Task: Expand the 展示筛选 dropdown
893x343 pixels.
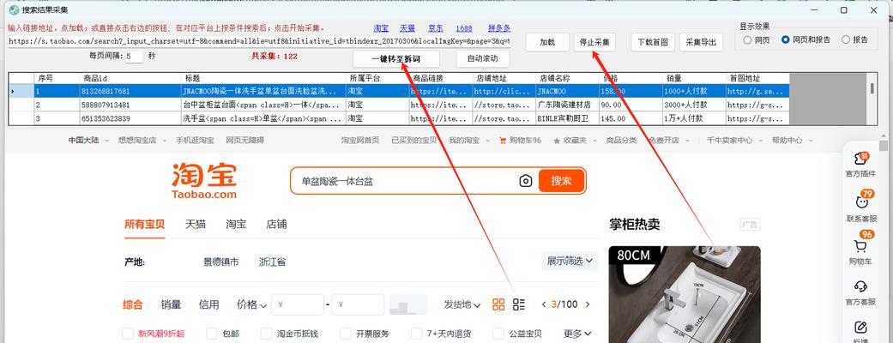Action: pos(570,261)
